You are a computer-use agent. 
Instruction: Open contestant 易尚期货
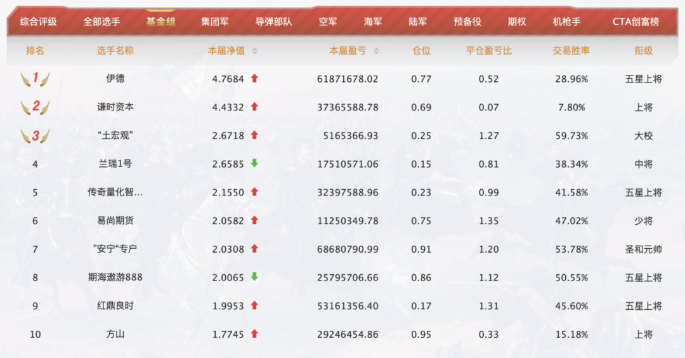click(115, 221)
